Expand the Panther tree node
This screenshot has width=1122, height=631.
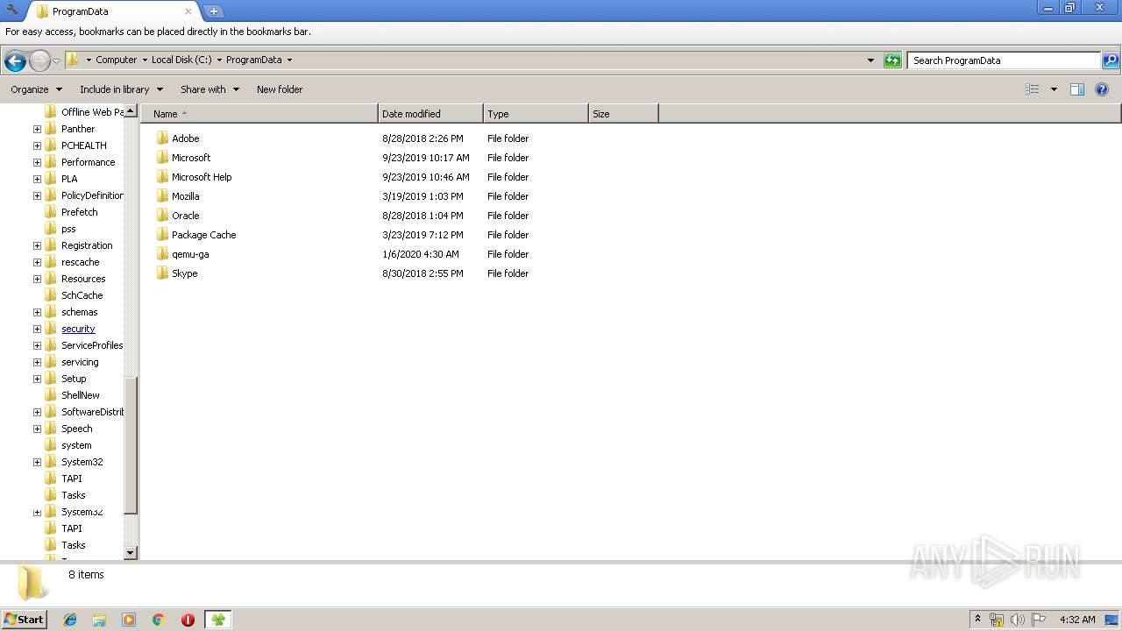pos(37,129)
